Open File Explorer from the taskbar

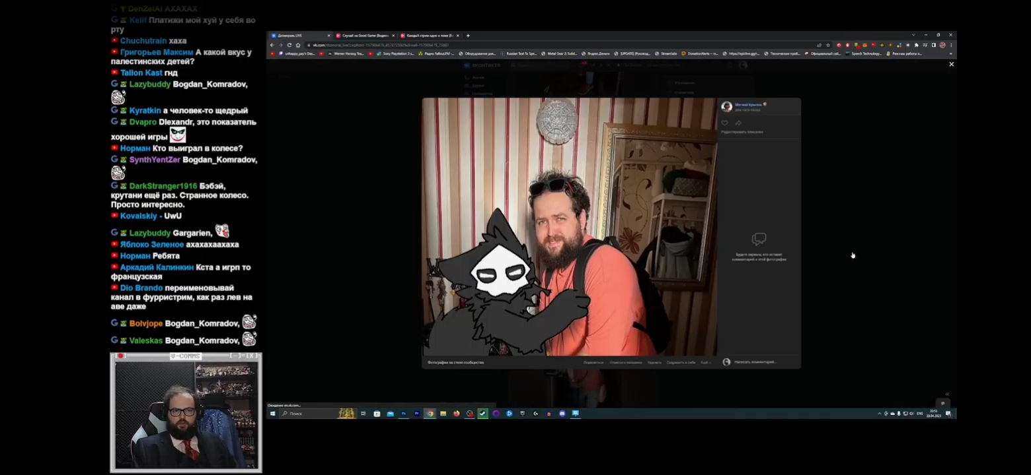point(443,414)
